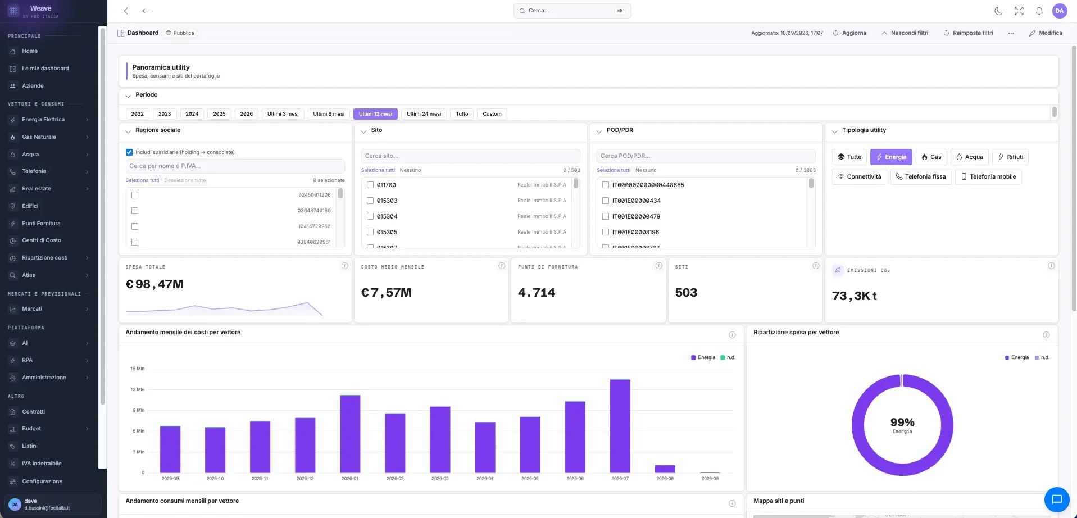Show info for Spesa Totale card
The width and height of the screenshot is (1077, 518).
tap(345, 266)
